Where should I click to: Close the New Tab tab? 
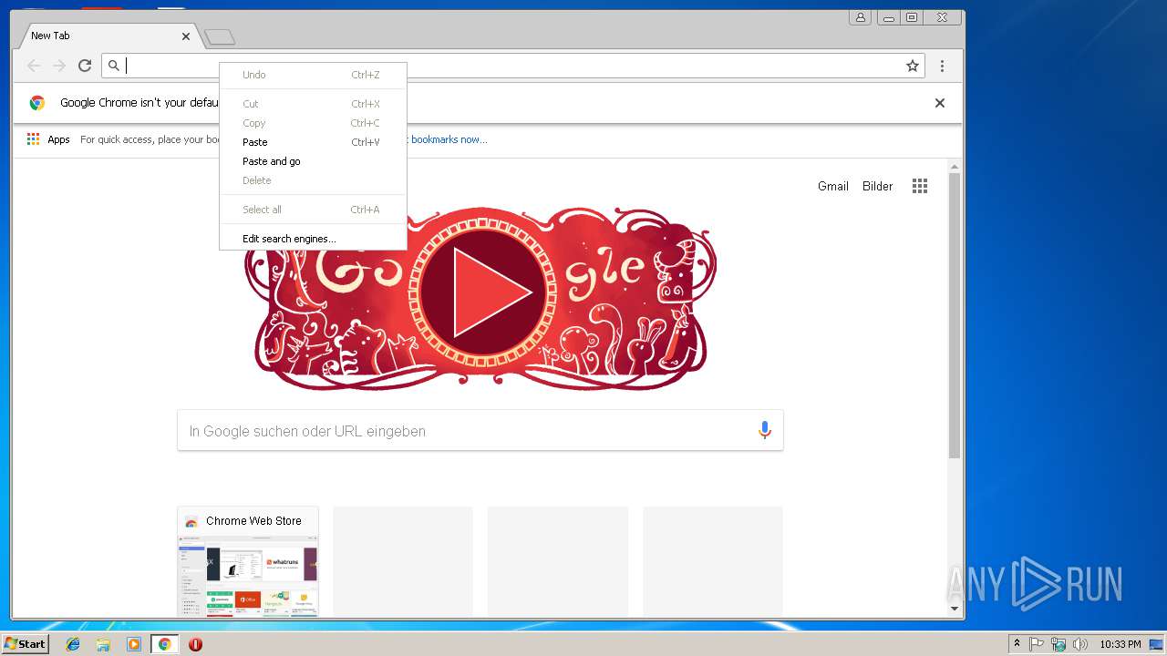pyautogui.click(x=186, y=36)
